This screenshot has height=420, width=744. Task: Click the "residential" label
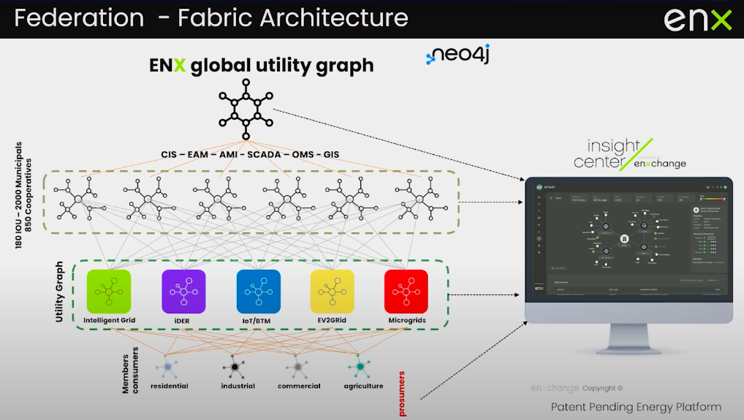(x=170, y=386)
